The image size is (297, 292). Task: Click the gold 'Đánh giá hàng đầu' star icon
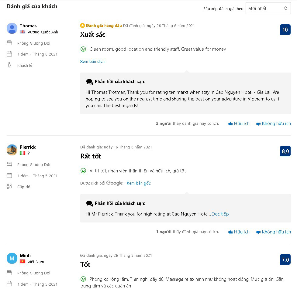(x=82, y=25)
